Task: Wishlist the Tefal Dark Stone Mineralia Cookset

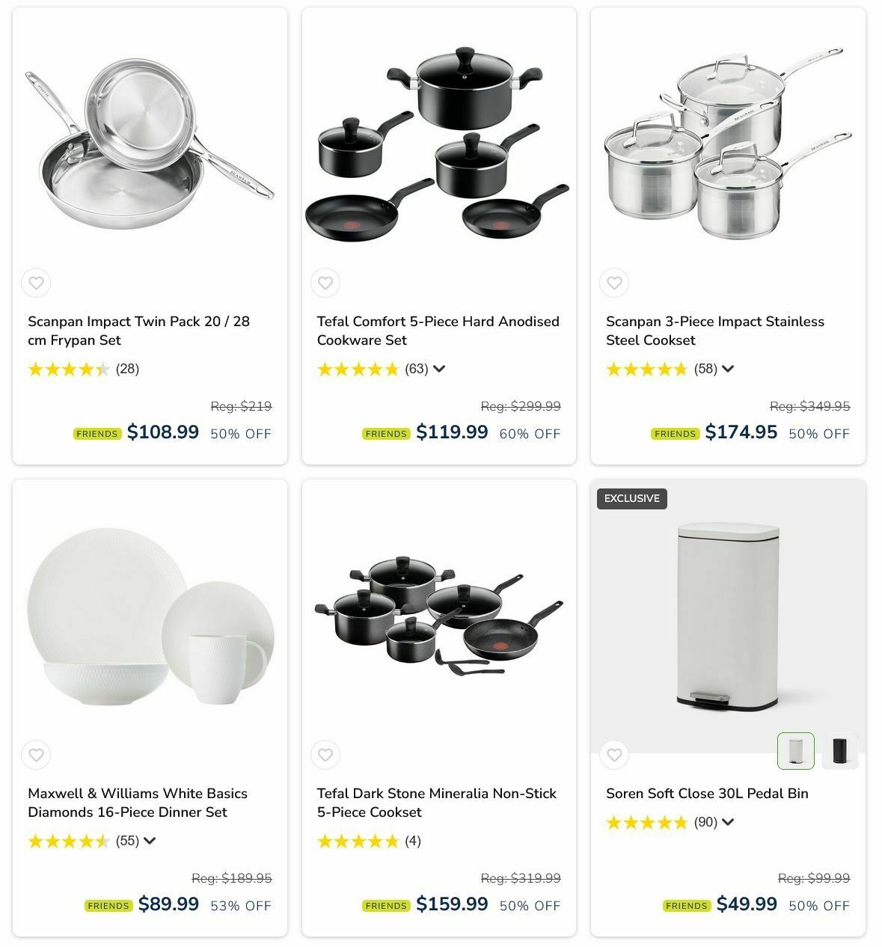Action: click(x=325, y=755)
